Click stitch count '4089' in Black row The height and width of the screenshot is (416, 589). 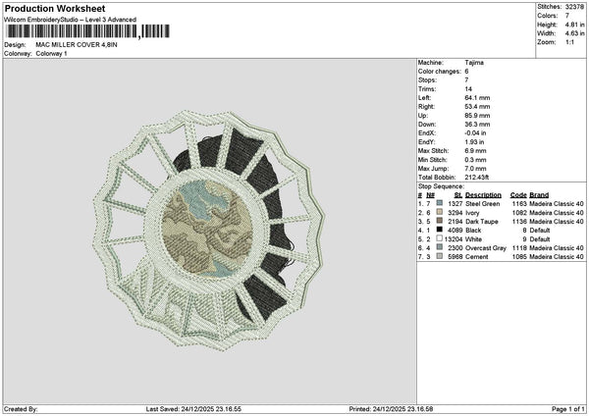pos(455,231)
